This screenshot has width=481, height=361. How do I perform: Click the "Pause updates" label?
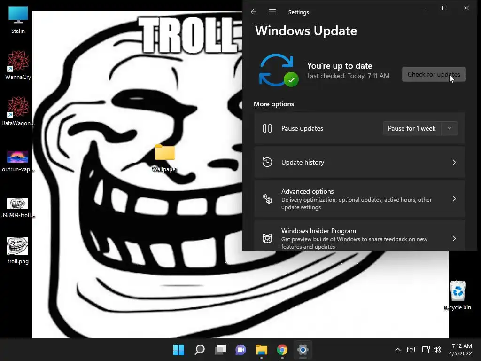(302, 128)
